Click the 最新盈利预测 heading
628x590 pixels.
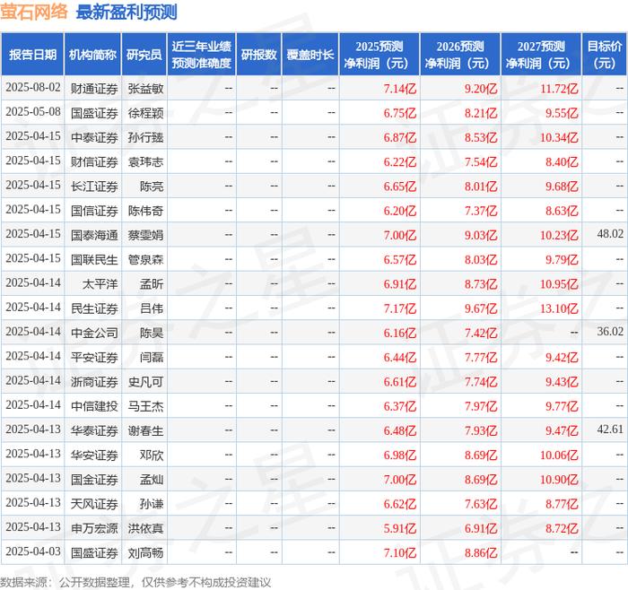coord(126,12)
